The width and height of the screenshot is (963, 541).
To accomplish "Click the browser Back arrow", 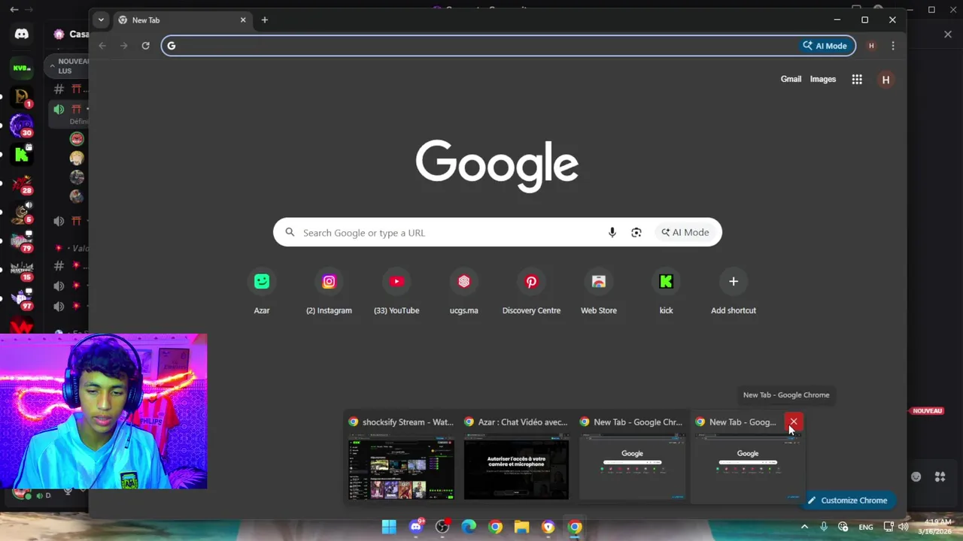I will [102, 46].
